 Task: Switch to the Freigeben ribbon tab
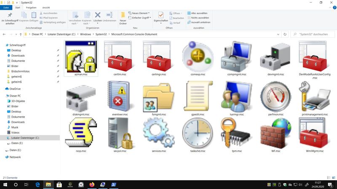click(31, 8)
